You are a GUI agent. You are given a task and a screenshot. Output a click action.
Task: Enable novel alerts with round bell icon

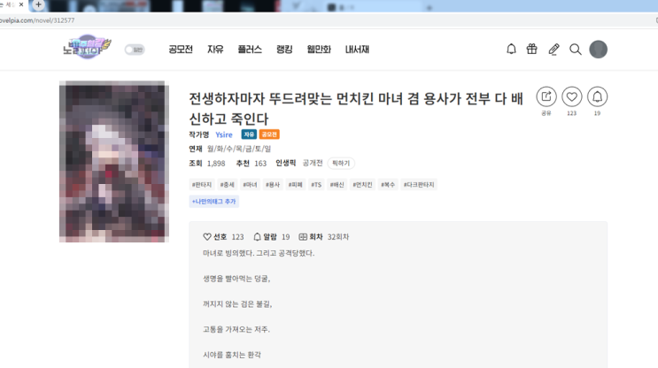[x=597, y=96]
